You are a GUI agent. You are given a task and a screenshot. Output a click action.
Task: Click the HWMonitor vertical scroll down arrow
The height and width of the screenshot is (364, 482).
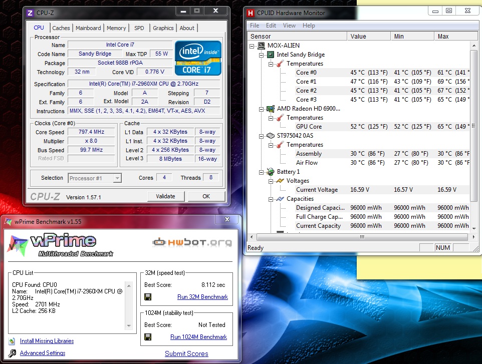click(473, 228)
